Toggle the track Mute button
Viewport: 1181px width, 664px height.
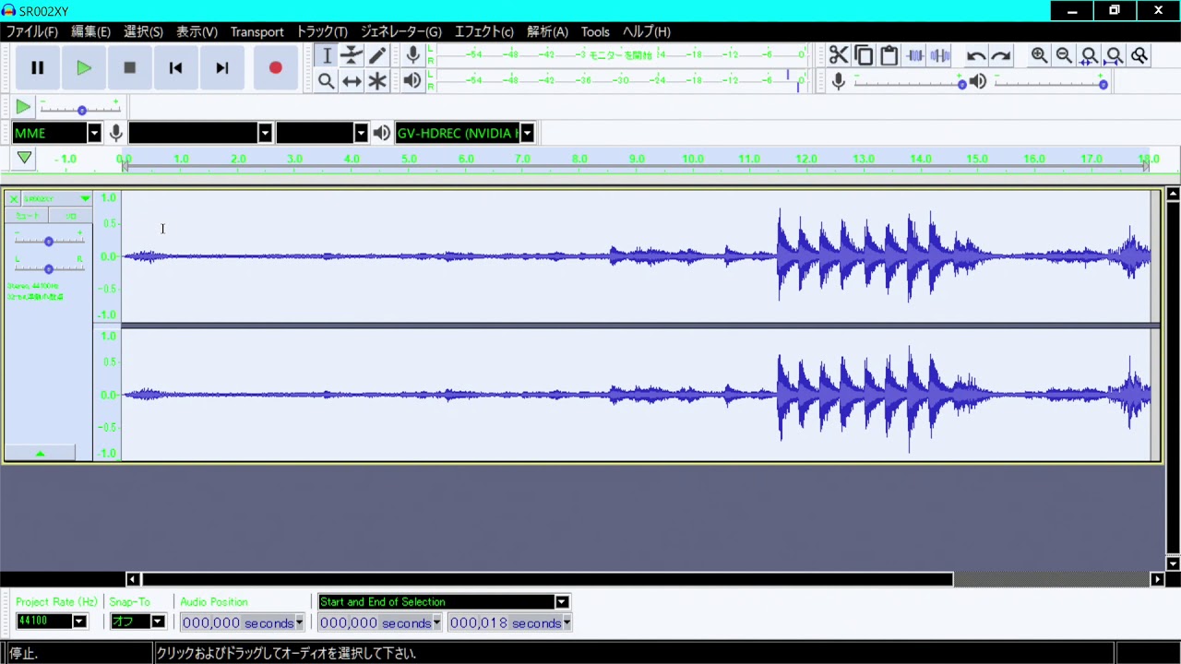pos(27,216)
